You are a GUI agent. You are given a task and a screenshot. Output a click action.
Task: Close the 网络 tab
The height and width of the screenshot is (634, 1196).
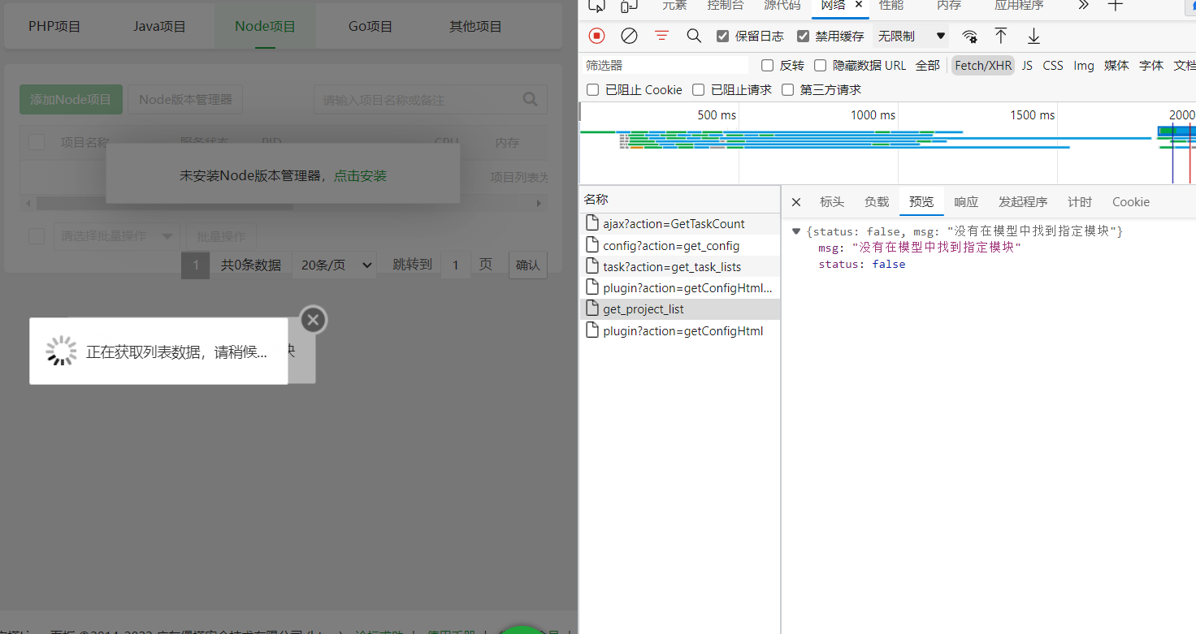point(859,5)
